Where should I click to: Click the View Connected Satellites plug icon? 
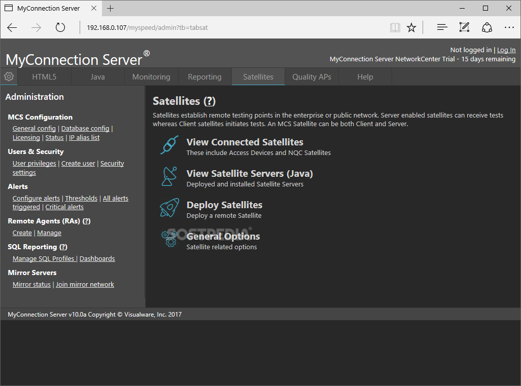point(169,145)
